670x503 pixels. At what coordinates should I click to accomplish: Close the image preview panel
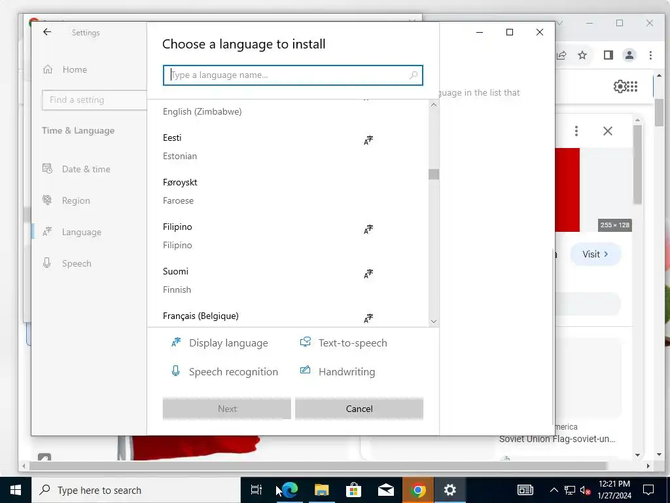click(608, 131)
